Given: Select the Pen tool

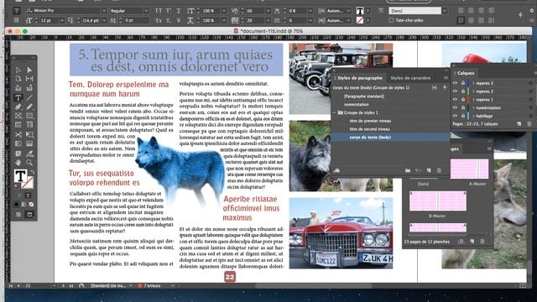Looking at the screenshot, I should (18, 107).
